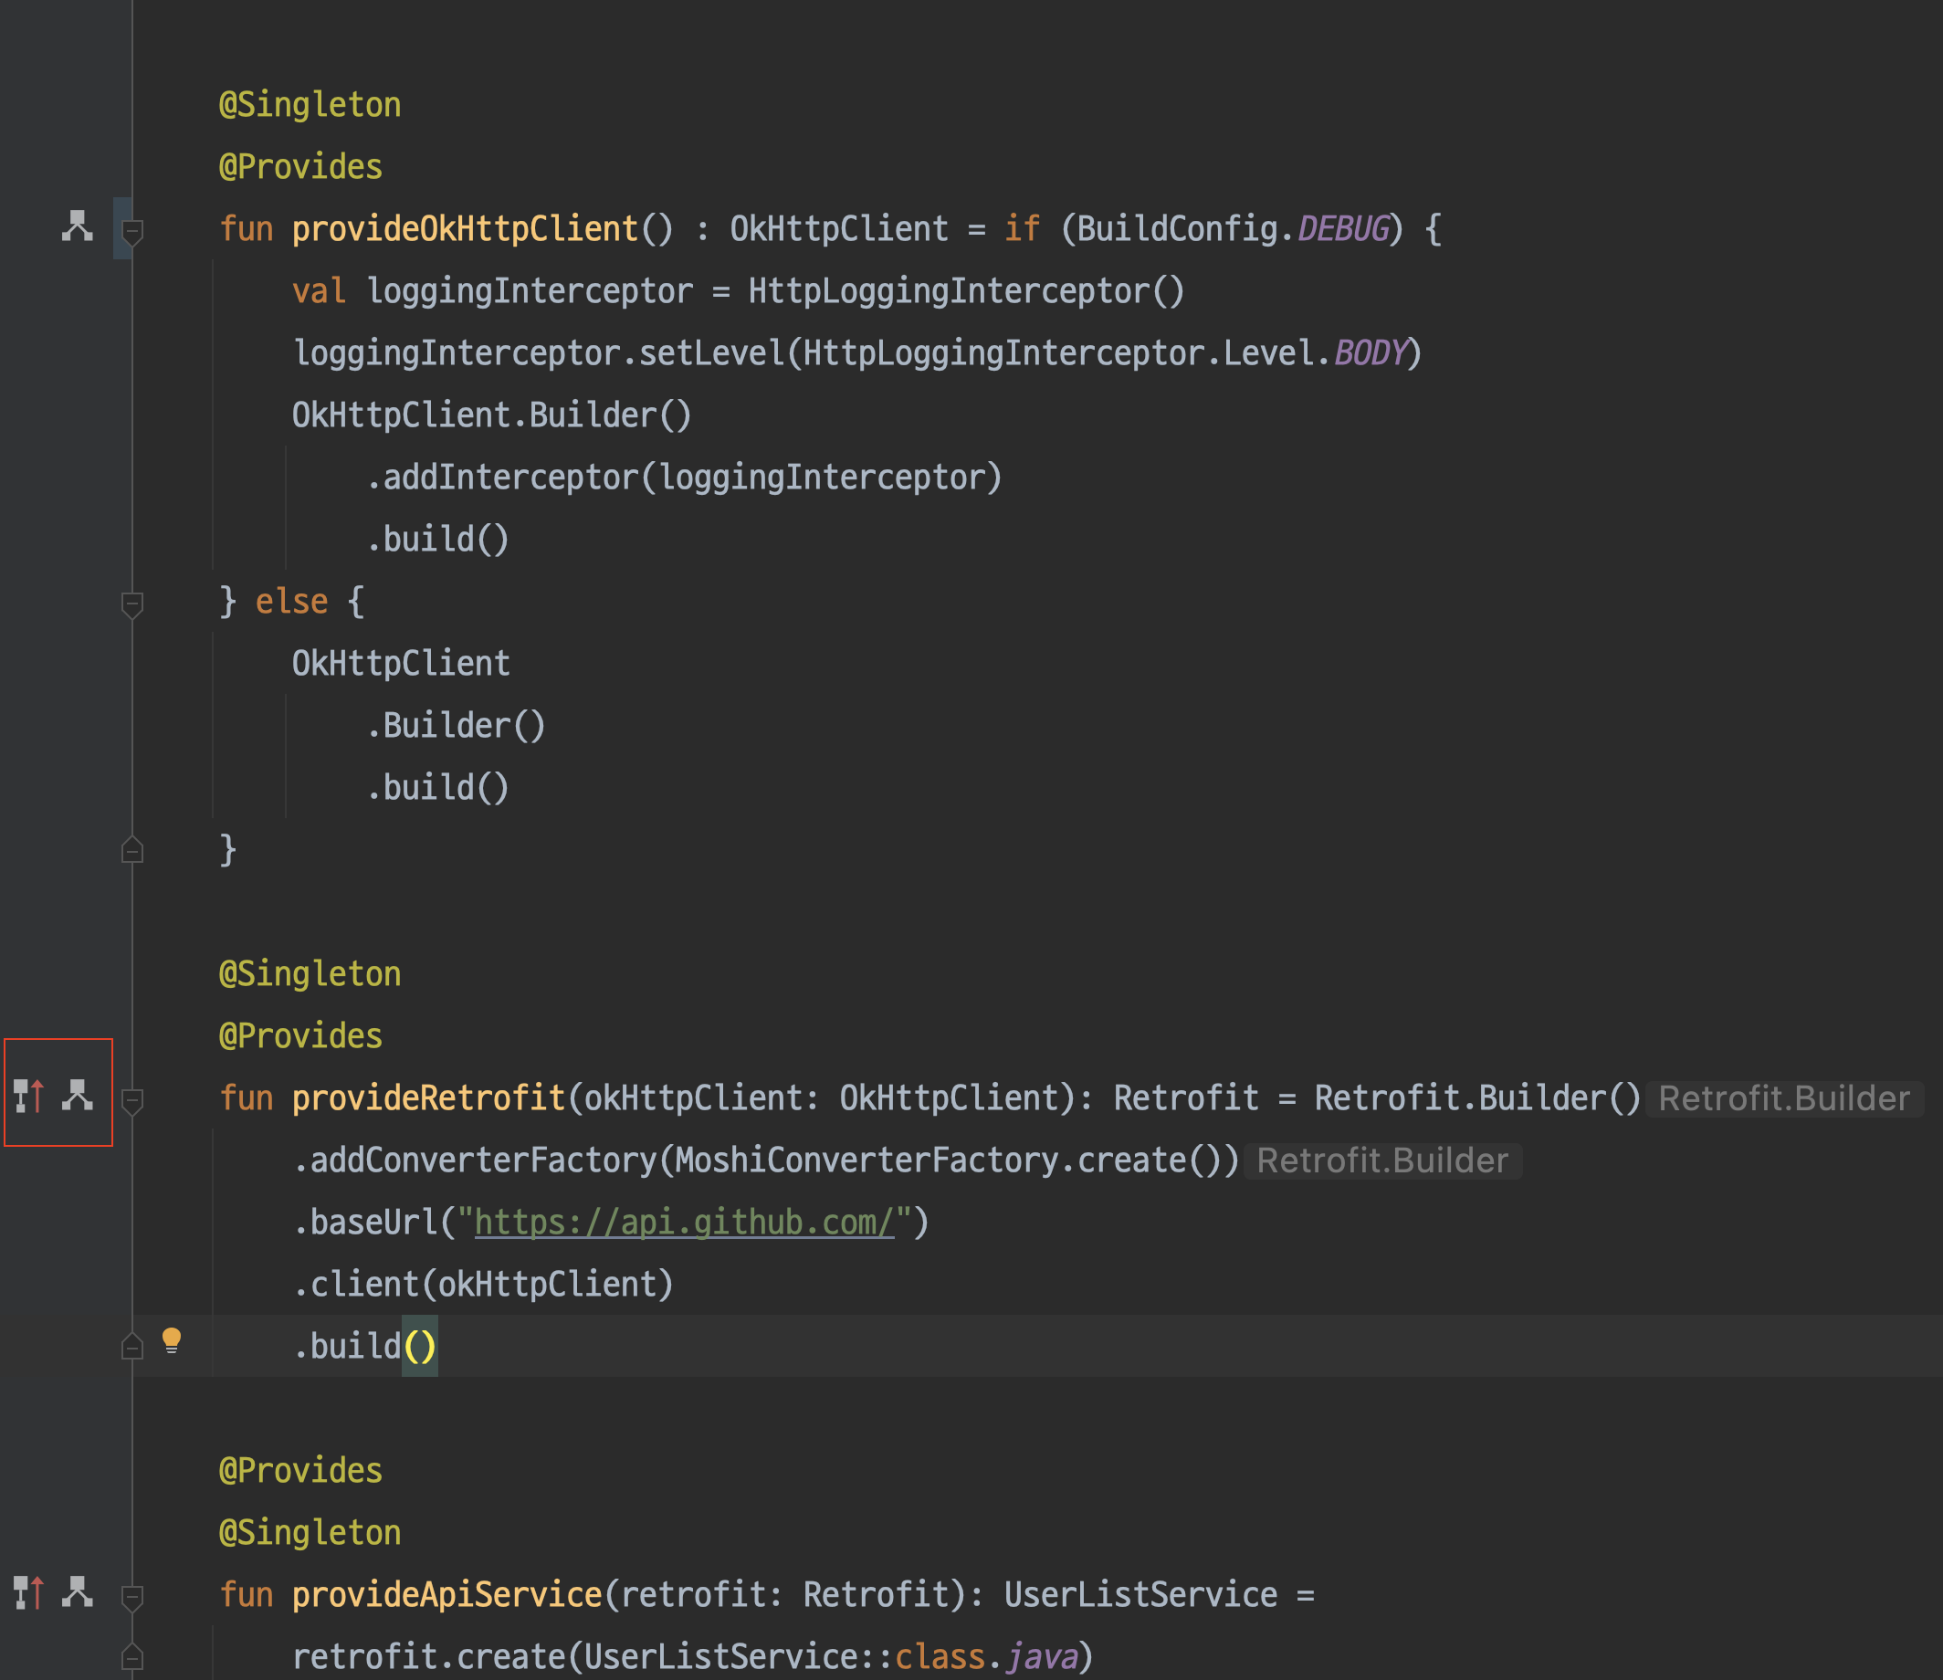Click dependency arrow icon beside provideApiService
This screenshot has width=1943, height=1680.
tap(29, 1591)
